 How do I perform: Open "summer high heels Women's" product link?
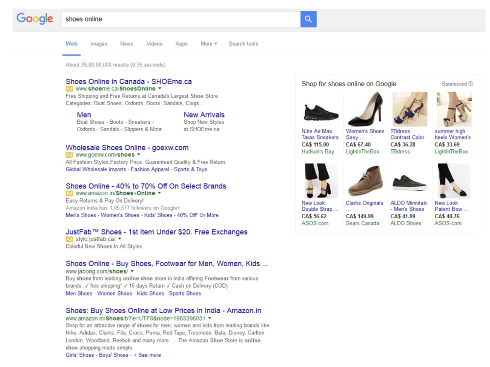[x=452, y=135]
